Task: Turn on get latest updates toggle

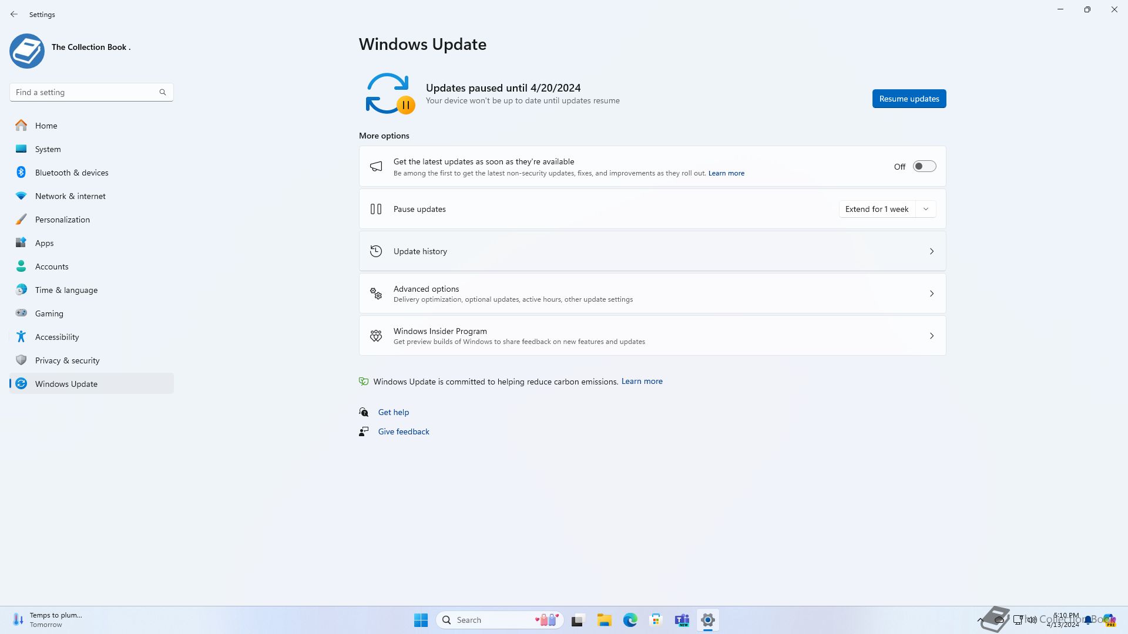Action: [924, 167]
